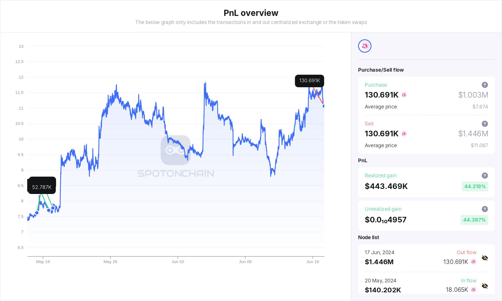Click the SpotOnChain watermark logo on the chart
Viewport: 502px width, 301px height.
pyautogui.click(x=175, y=151)
